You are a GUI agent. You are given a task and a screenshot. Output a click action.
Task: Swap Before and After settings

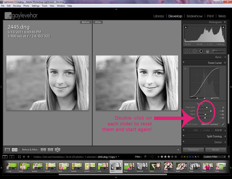(x=58, y=150)
